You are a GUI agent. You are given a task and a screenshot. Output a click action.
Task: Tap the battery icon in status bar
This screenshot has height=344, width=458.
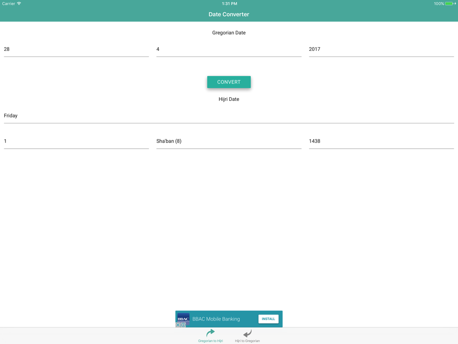point(449,4)
